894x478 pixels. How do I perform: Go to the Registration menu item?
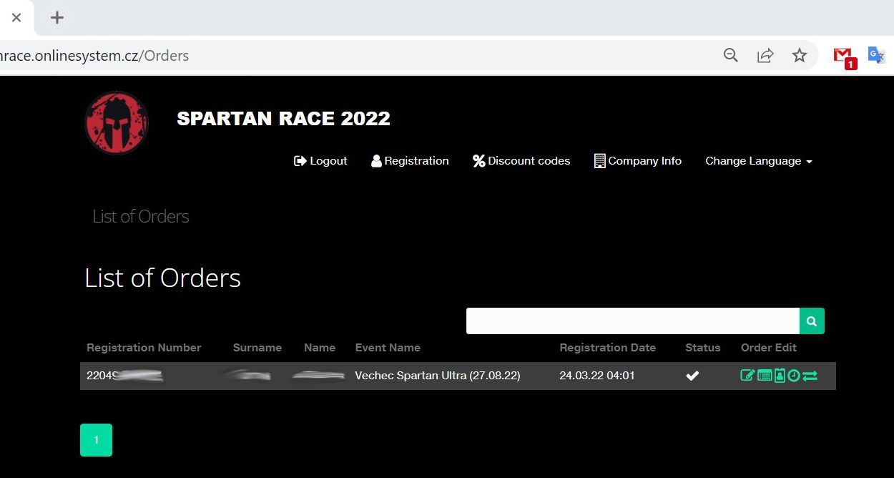point(410,161)
